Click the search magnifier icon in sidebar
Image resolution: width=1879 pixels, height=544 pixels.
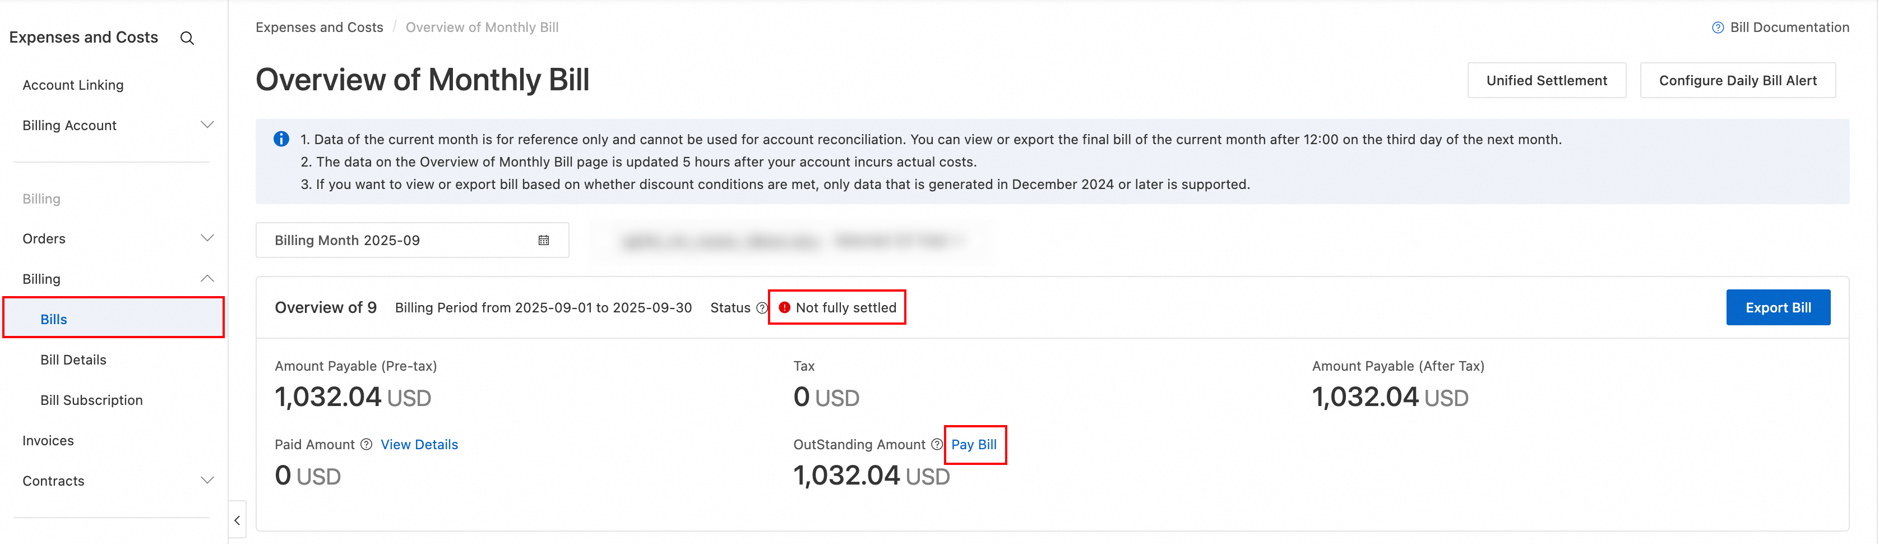tap(187, 38)
